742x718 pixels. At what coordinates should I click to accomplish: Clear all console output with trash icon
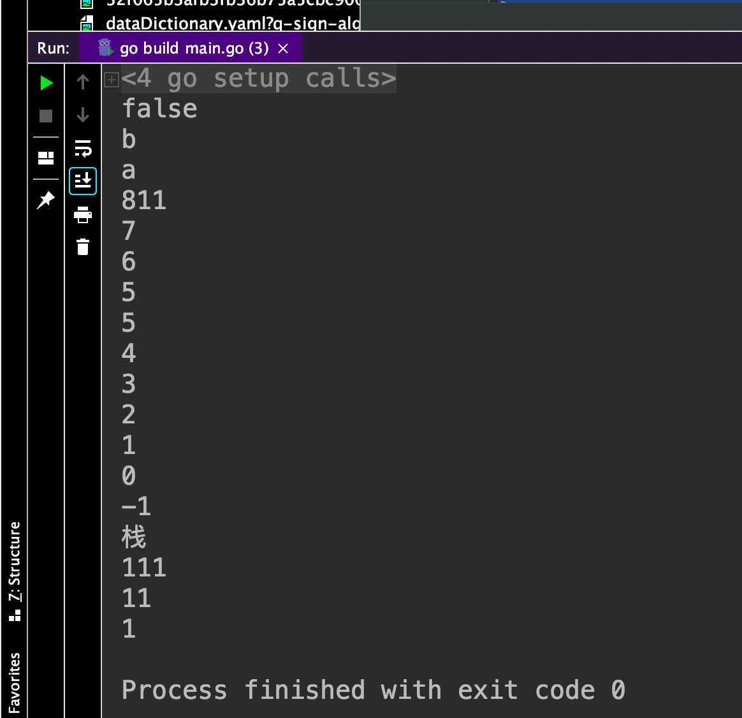pos(83,247)
